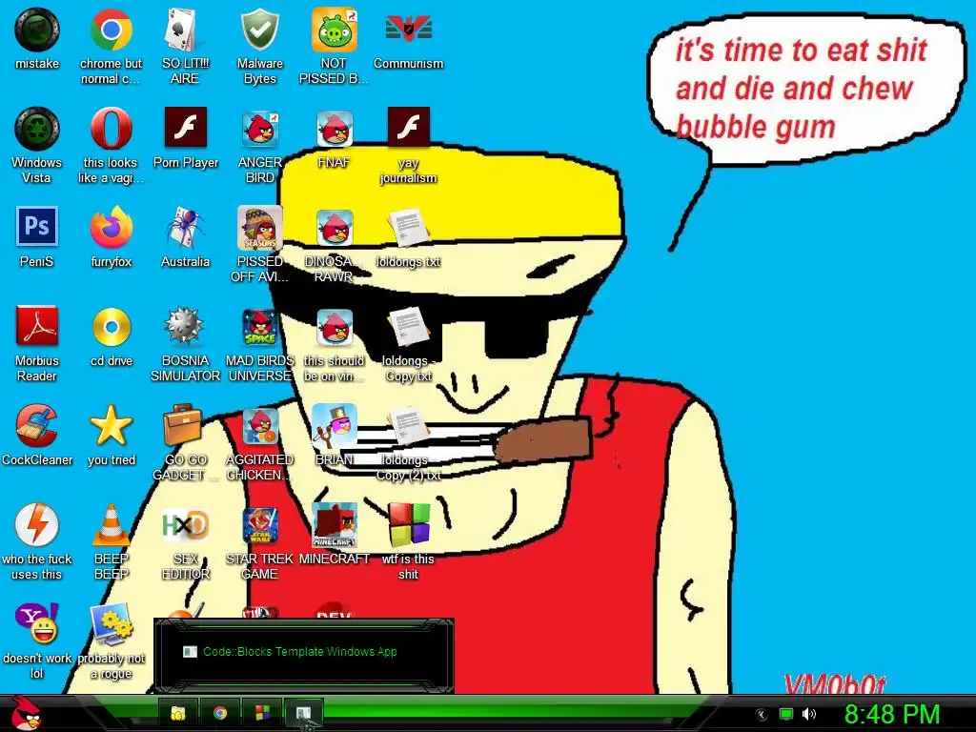The width and height of the screenshot is (976, 732).
Task: Open 'PISSED OFF AVI...' Seasons icon
Action: click(x=259, y=228)
